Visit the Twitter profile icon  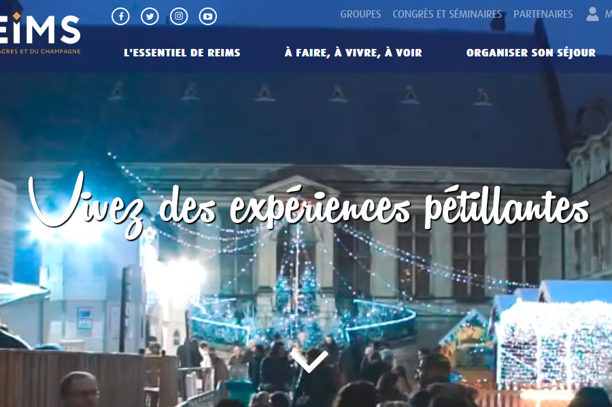click(150, 16)
